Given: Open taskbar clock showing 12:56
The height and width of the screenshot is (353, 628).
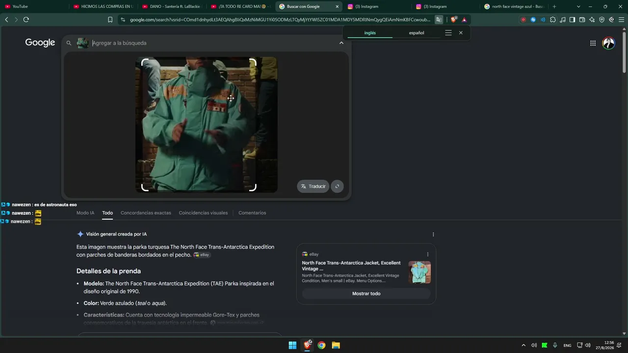Looking at the screenshot, I should (604, 345).
